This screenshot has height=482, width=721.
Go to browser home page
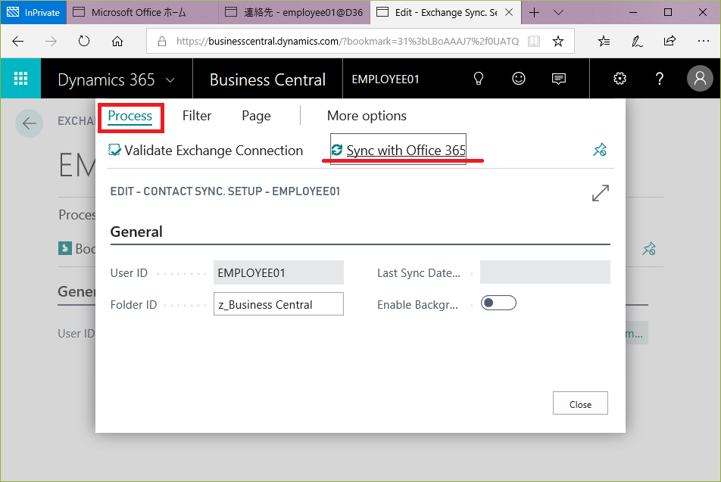(117, 42)
